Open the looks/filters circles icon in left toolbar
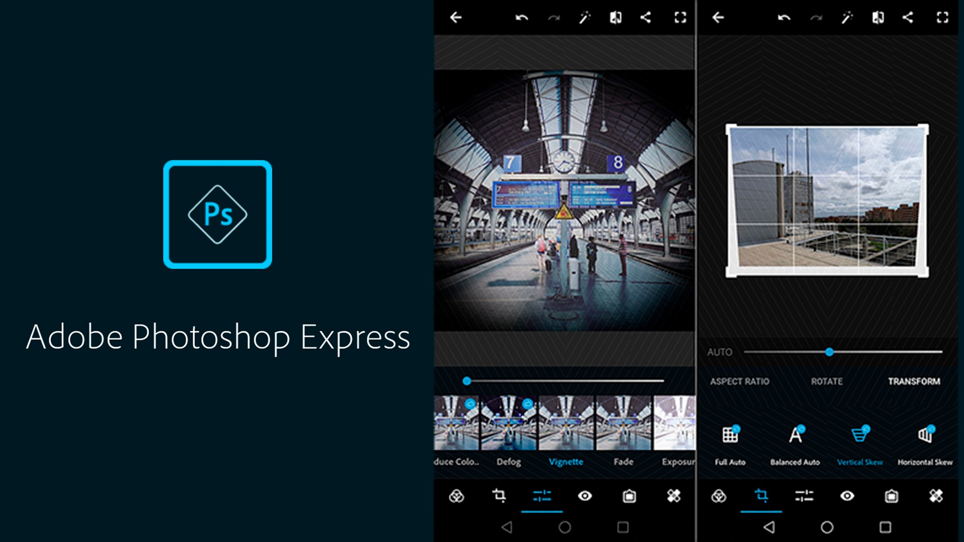This screenshot has height=542, width=964. 456,496
